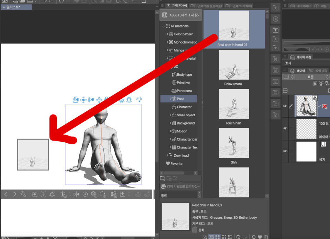Open the 작업 내역 tab
This screenshot has height=239, width=330.
point(318,71)
